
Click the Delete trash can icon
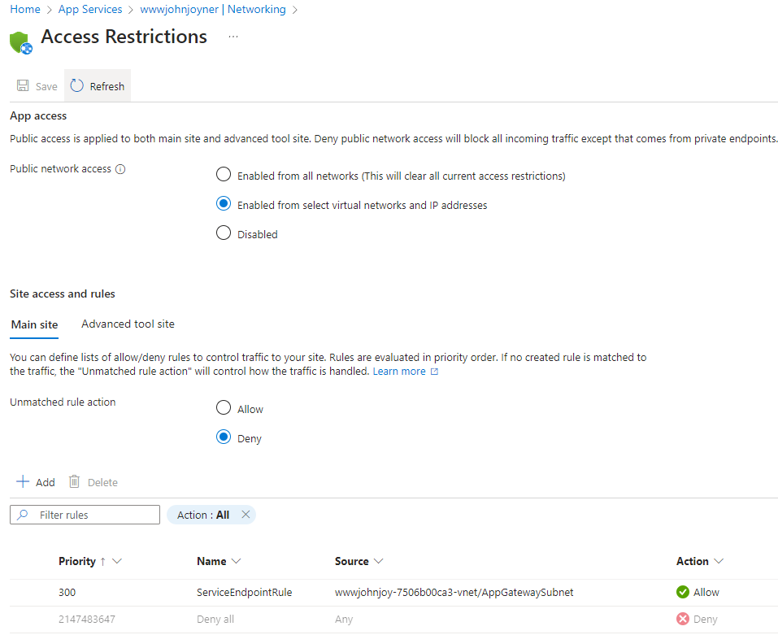click(x=75, y=482)
